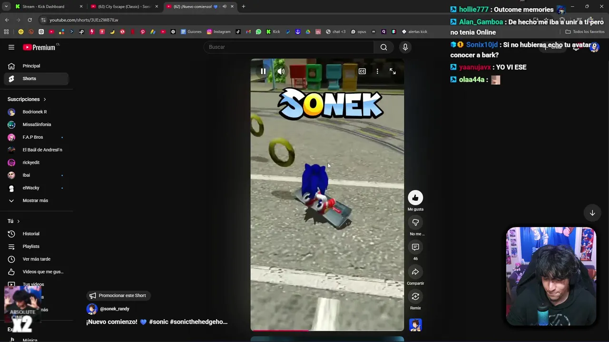This screenshot has width=609, height=342.
Task: Open a new browser tab with plus
Action: [x=244, y=7]
